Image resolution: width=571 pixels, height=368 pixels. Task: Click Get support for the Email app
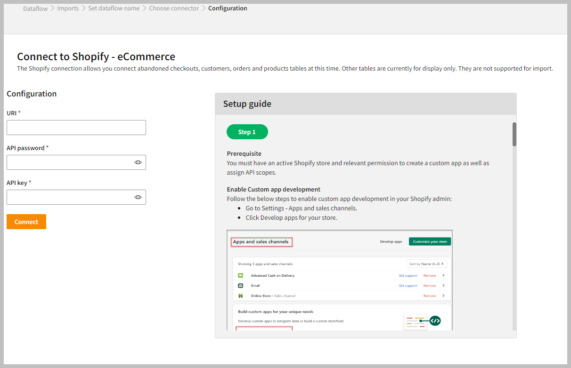click(x=408, y=286)
